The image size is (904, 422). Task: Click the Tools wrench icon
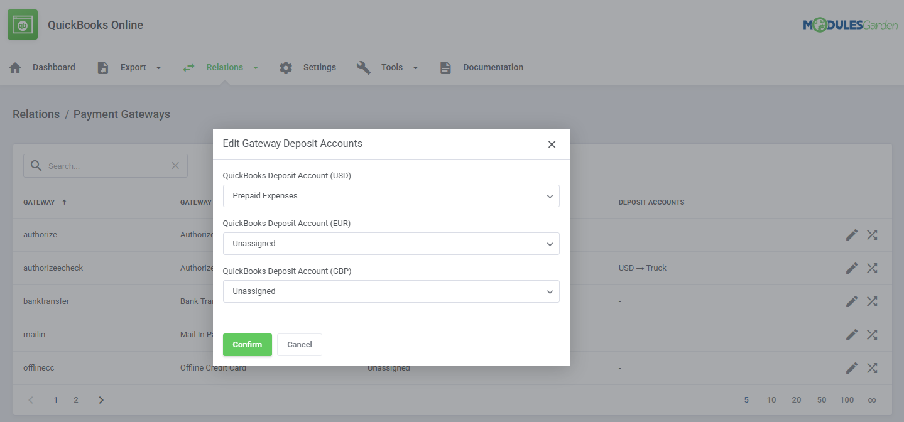point(364,68)
